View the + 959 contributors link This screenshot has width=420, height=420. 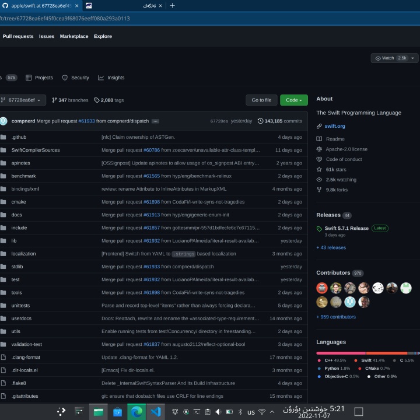336,317
